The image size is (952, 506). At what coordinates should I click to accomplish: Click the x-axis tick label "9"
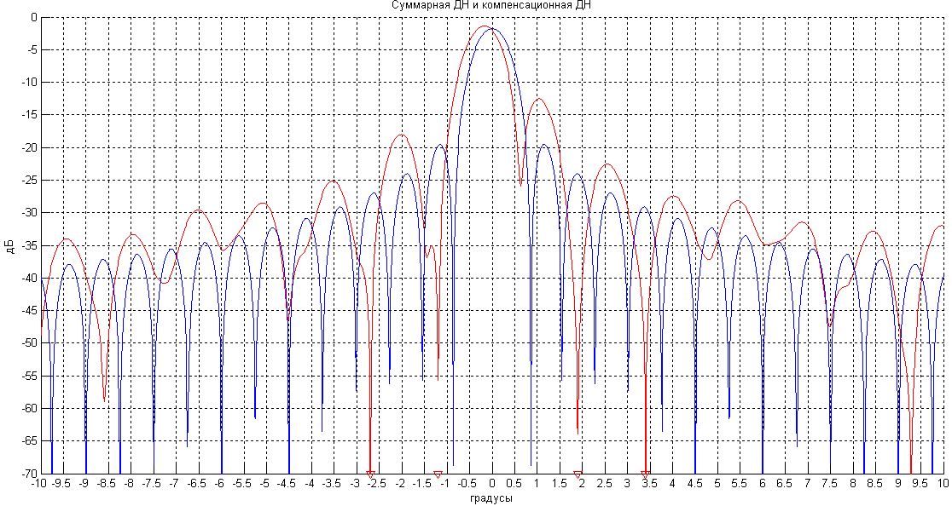(897, 484)
